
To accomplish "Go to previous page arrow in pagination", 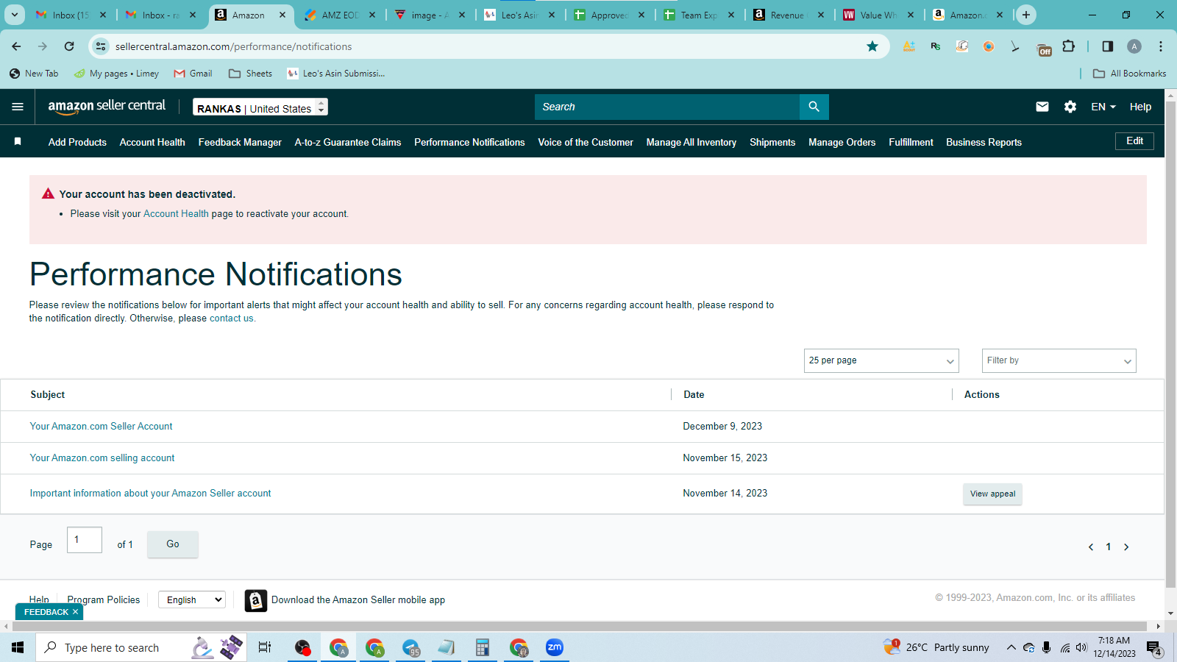I will (1091, 547).
